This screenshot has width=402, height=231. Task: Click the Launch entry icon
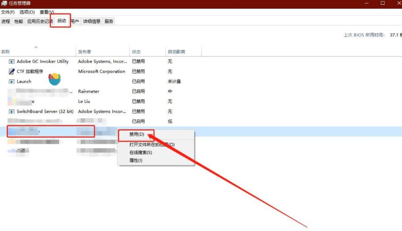11,81
